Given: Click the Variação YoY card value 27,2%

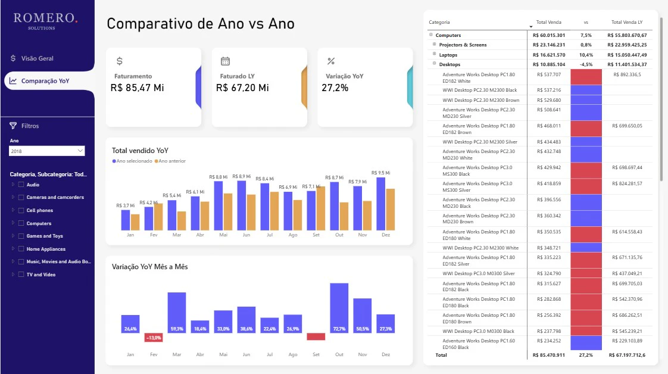Looking at the screenshot, I should (335, 88).
